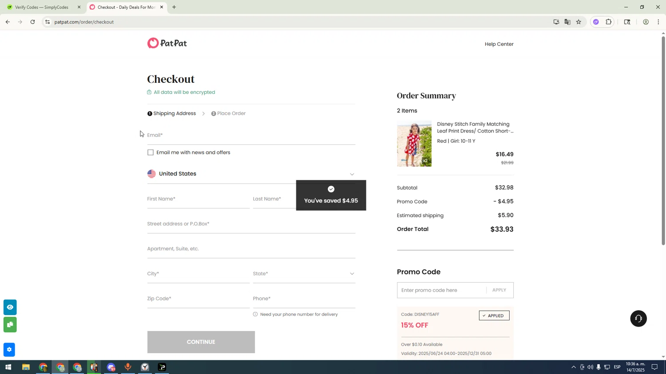Close the Verify Codes tab
Screen dimensions: 666x374
[79, 7]
